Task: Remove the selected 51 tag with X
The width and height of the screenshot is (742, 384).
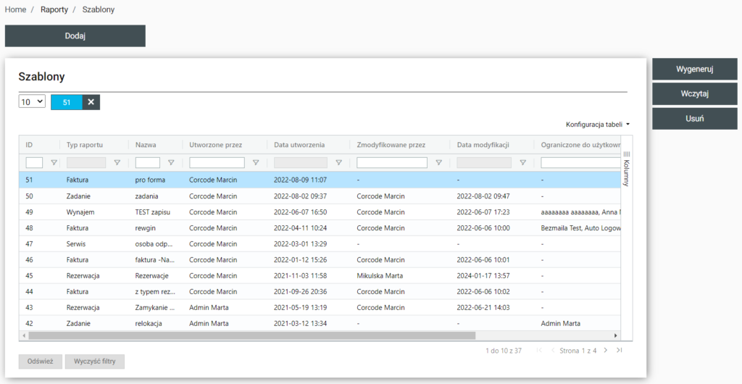Action: [91, 102]
